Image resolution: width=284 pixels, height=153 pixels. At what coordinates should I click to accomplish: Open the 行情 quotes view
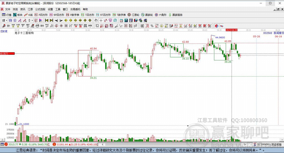(7, 15)
